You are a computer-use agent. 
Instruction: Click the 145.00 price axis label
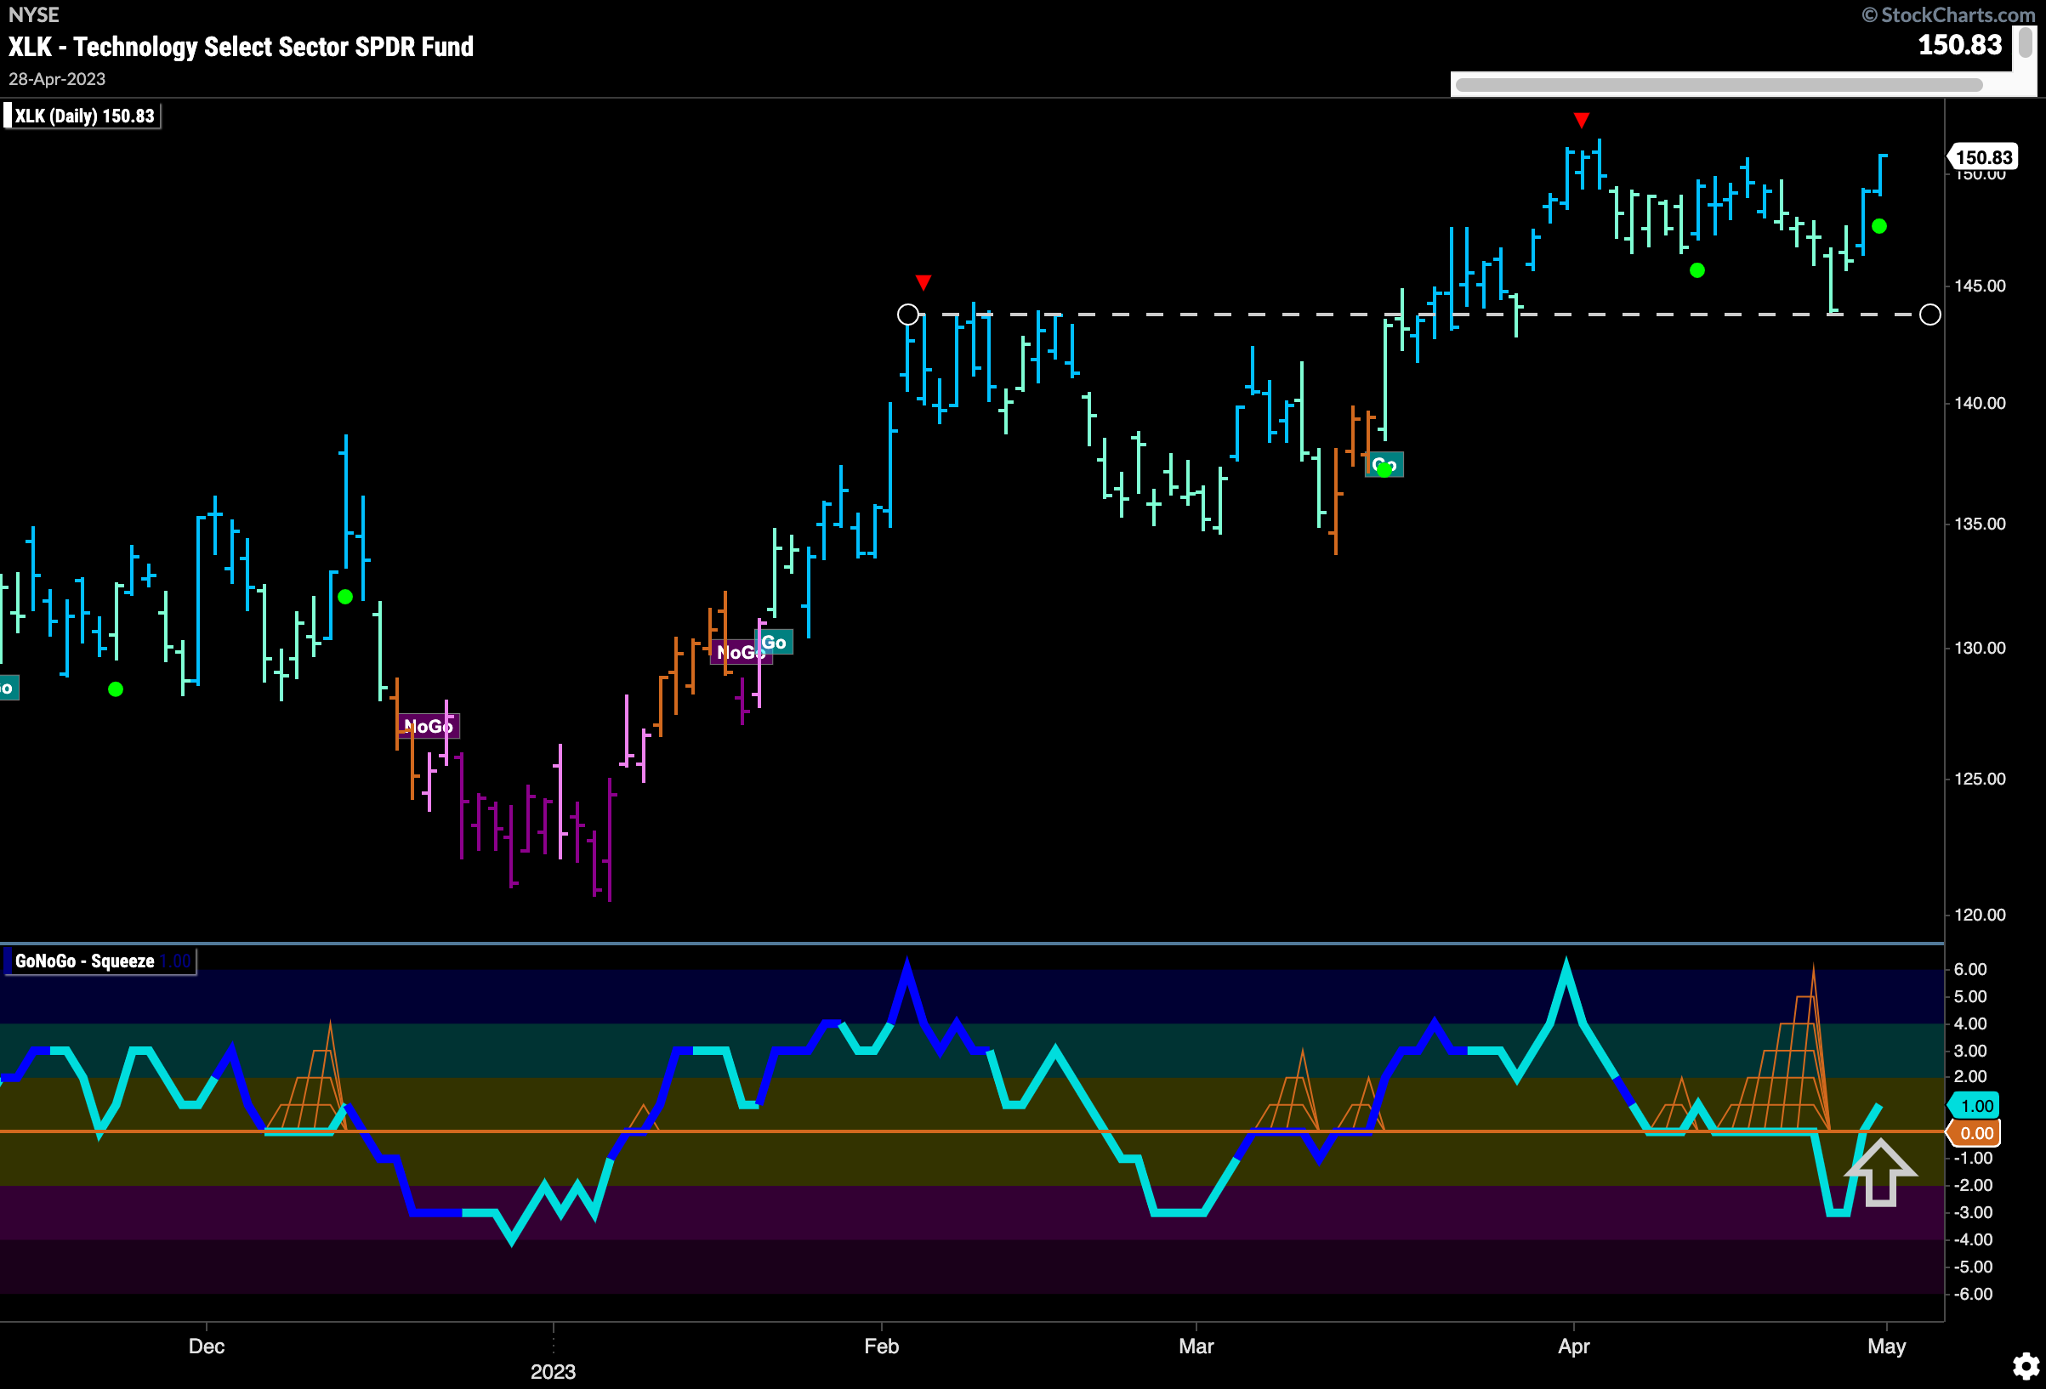[1980, 286]
